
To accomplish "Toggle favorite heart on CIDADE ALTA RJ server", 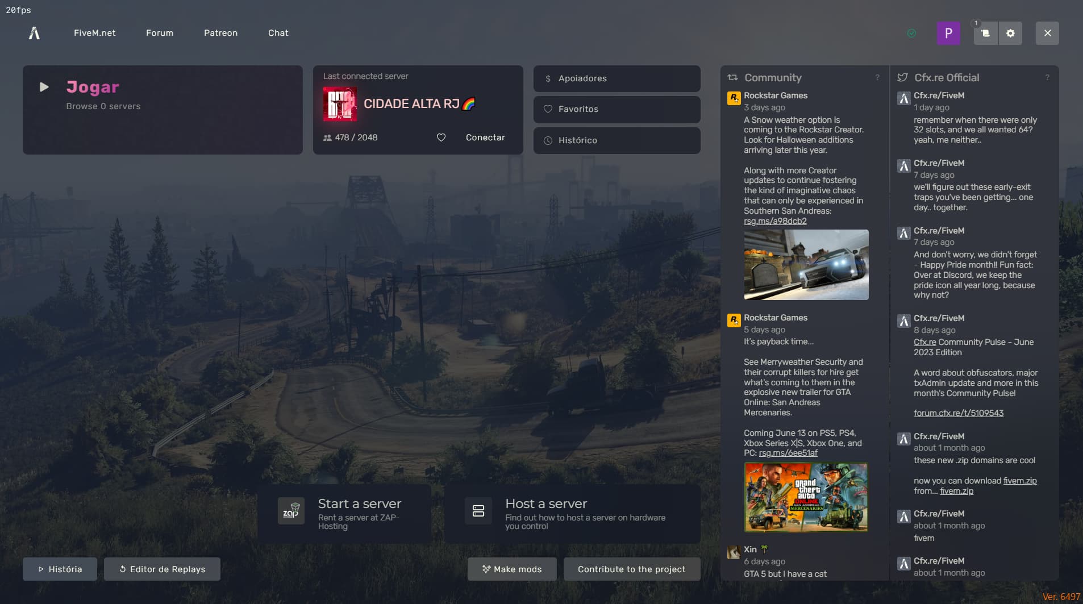I will (x=441, y=137).
